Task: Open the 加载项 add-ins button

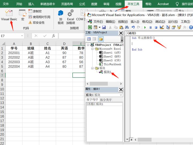Action: click(x=61, y=17)
